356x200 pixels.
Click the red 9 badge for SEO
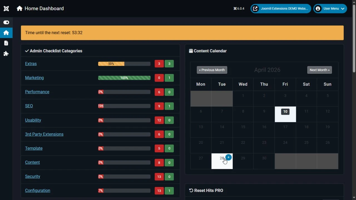[x=159, y=106]
